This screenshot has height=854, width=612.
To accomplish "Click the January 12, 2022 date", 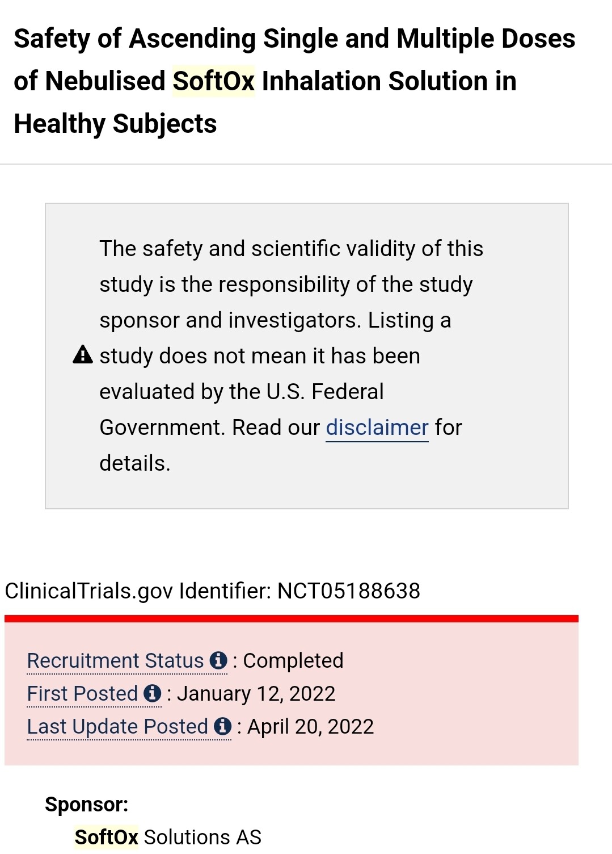I will [x=256, y=694].
